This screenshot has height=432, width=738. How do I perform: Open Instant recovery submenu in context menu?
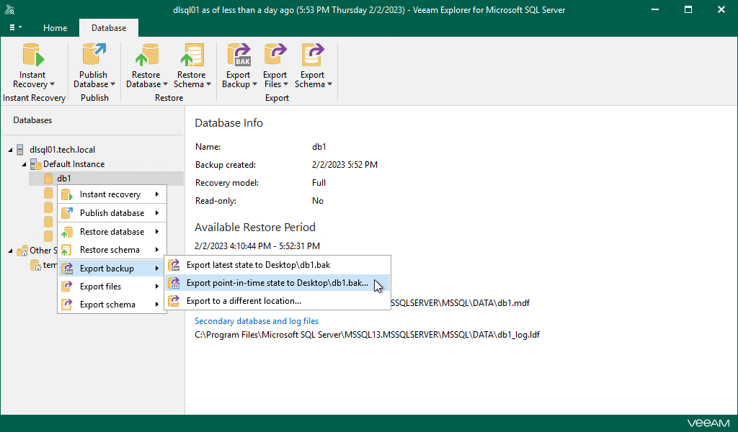(112, 194)
